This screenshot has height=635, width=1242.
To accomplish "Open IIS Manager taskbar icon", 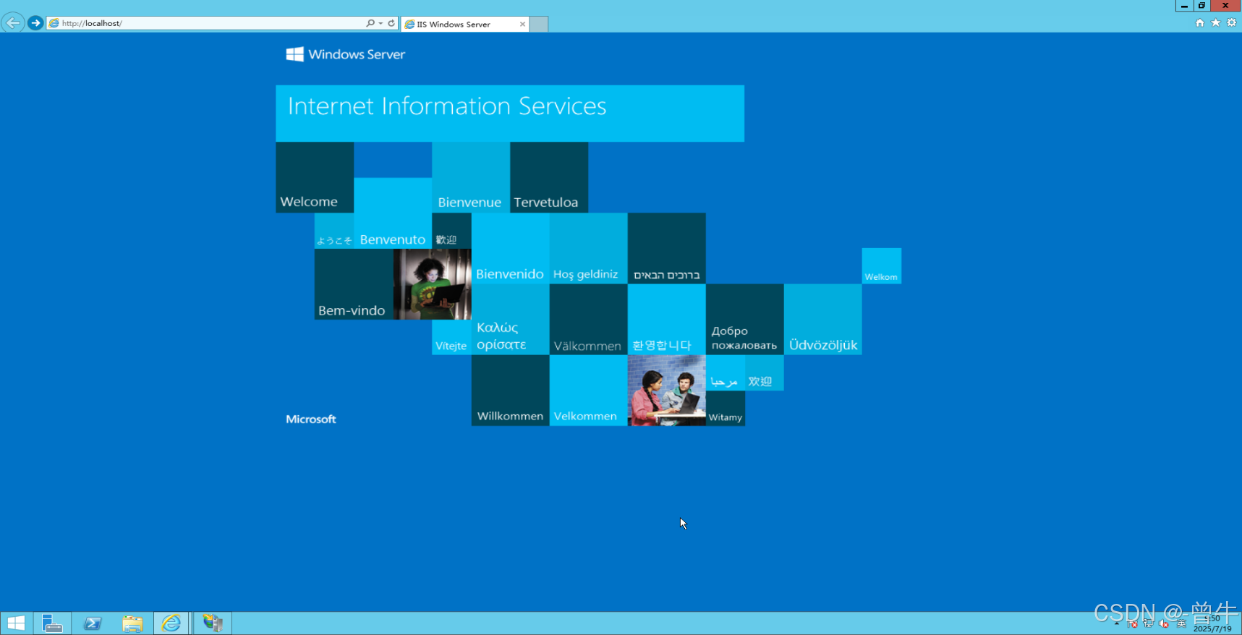I will [213, 623].
